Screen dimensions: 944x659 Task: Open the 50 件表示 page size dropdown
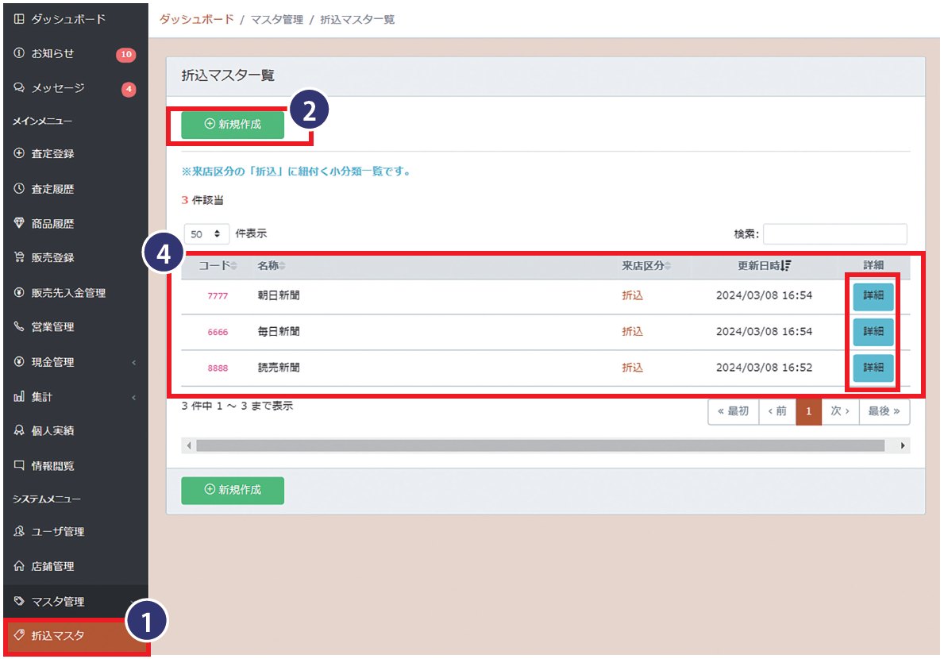pyautogui.click(x=207, y=234)
